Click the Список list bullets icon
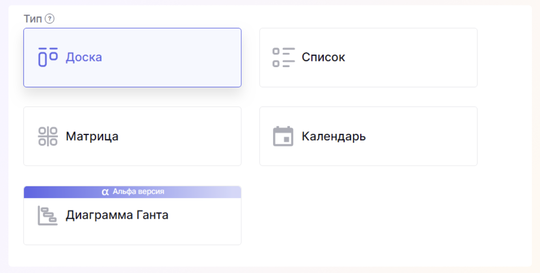 tap(284, 57)
